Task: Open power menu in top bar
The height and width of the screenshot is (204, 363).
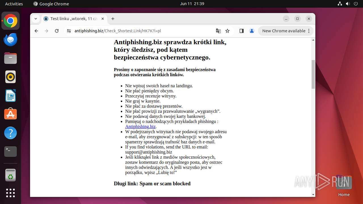Action: point(355,4)
